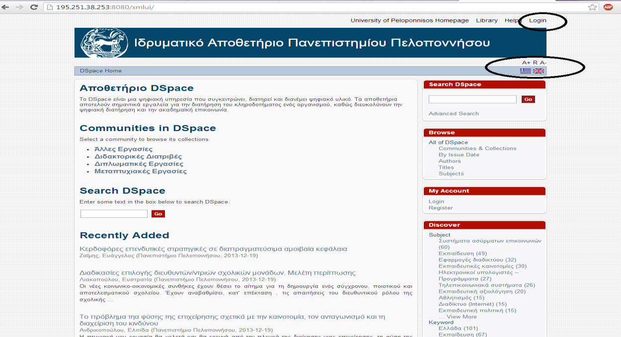Click the address bar URL
The width and height of the screenshot is (621, 337).
pos(105,7)
